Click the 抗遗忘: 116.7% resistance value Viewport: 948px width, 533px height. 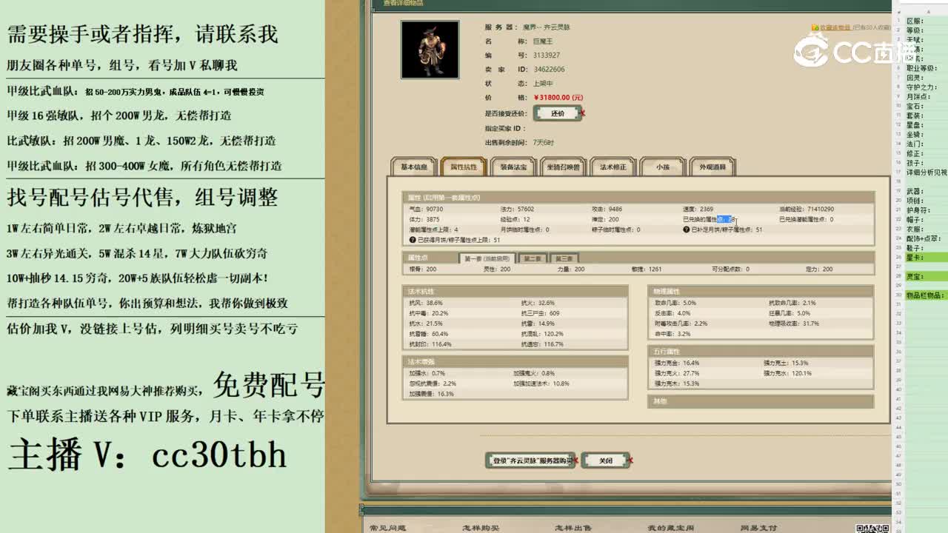(543, 344)
